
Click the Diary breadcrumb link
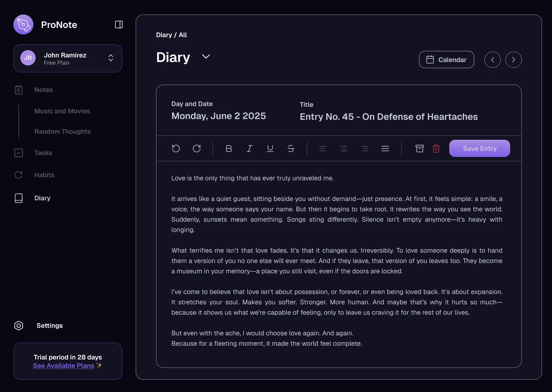(x=164, y=35)
